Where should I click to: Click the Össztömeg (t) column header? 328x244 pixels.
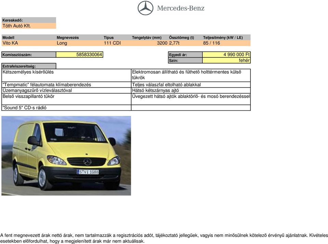click(181, 38)
